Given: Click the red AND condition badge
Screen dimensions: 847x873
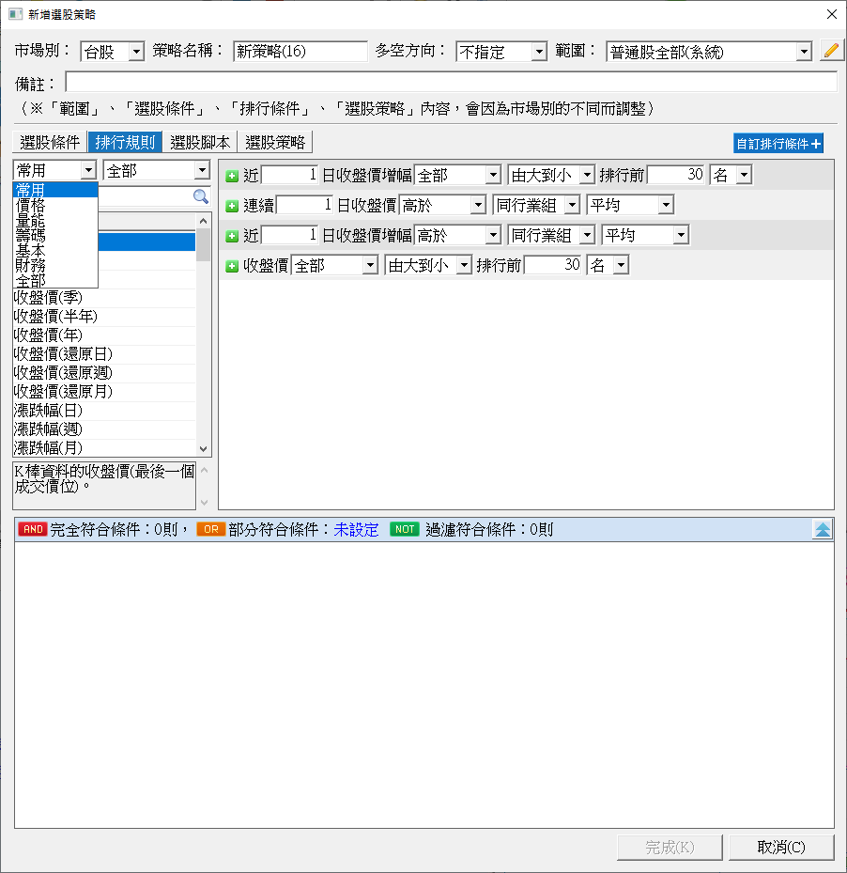Looking at the screenshot, I should [32, 530].
